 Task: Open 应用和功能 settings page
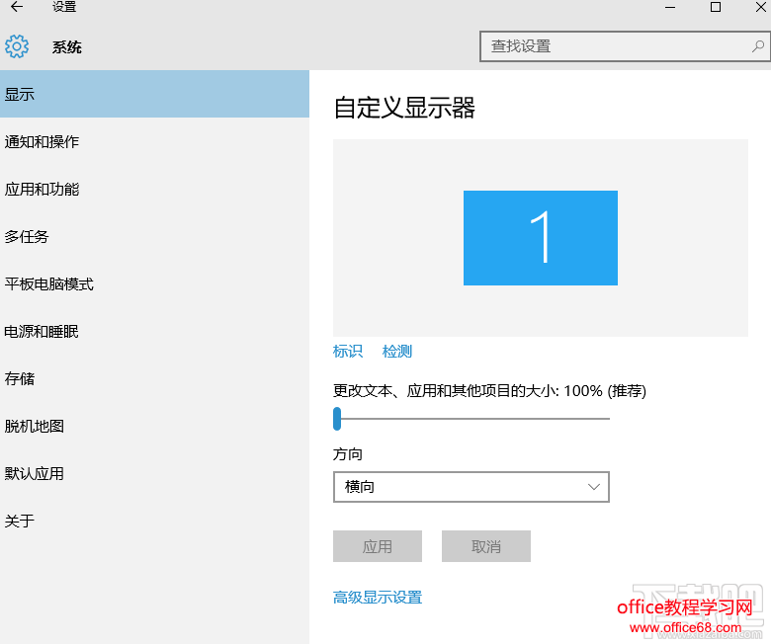click(154, 189)
